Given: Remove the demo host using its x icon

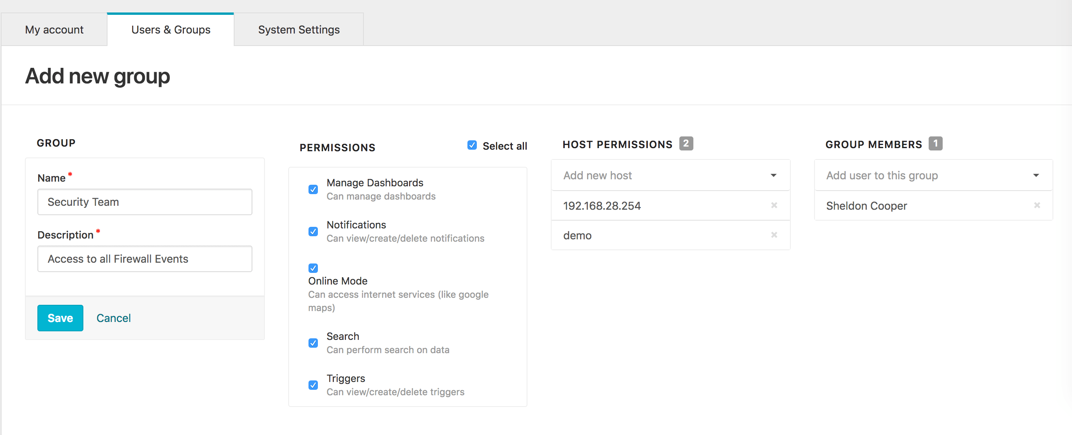Looking at the screenshot, I should [x=774, y=235].
